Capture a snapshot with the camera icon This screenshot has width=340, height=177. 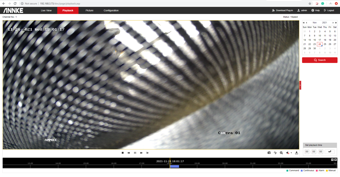(x=269, y=153)
